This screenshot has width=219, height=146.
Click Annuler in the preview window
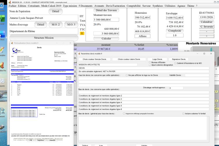coord(52,140)
